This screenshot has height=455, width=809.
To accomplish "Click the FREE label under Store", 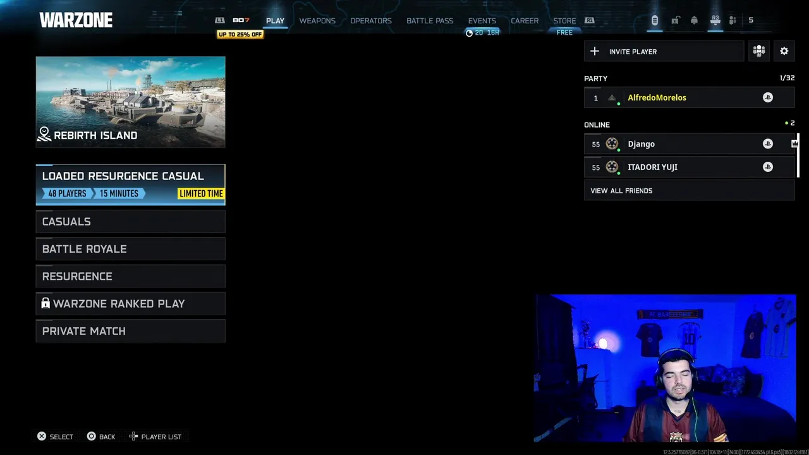I will point(564,33).
